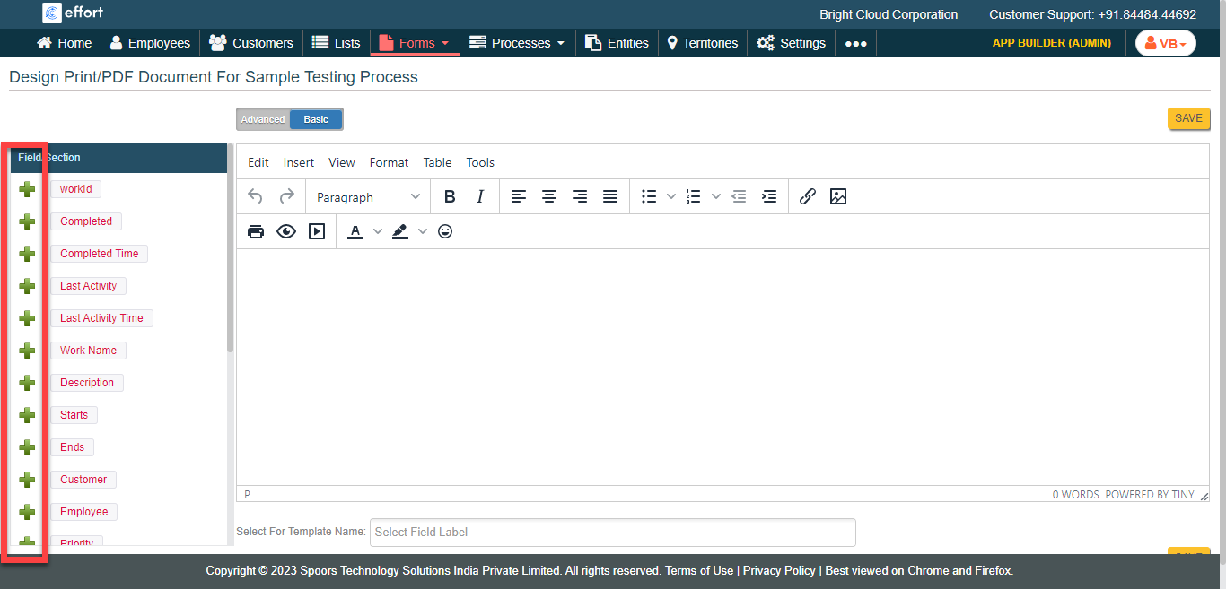The height and width of the screenshot is (589, 1226).
Task: Click the print icon in editor
Action: pyautogui.click(x=256, y=231)
